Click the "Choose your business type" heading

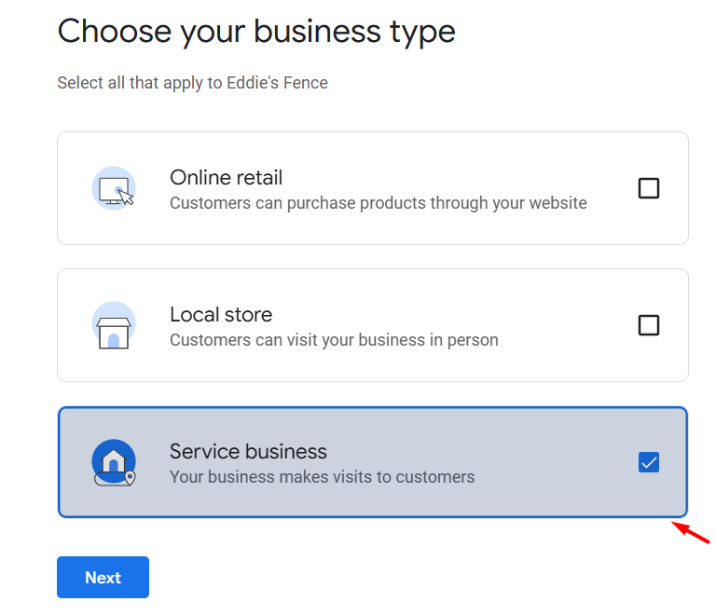(x=256, y=32)
